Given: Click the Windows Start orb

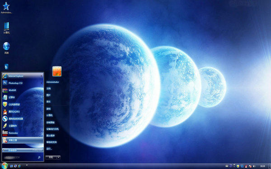Looking at the screenshot, I should [5, 166].
